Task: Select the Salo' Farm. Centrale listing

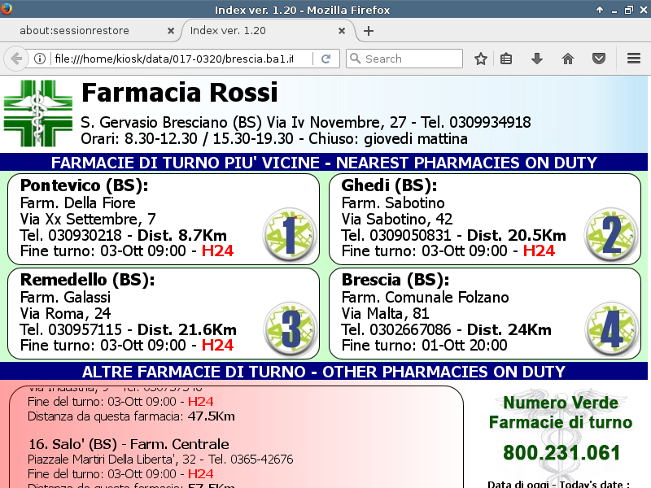Action: pyautogui.click(x=129, y=444)
